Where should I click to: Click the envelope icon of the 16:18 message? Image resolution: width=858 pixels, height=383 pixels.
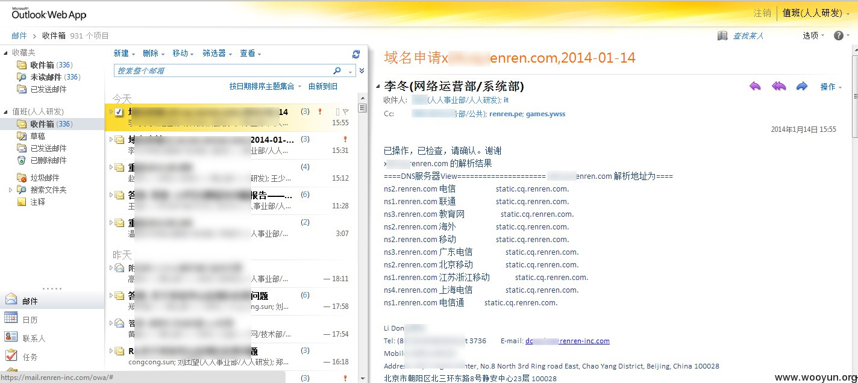coord(119,351)
